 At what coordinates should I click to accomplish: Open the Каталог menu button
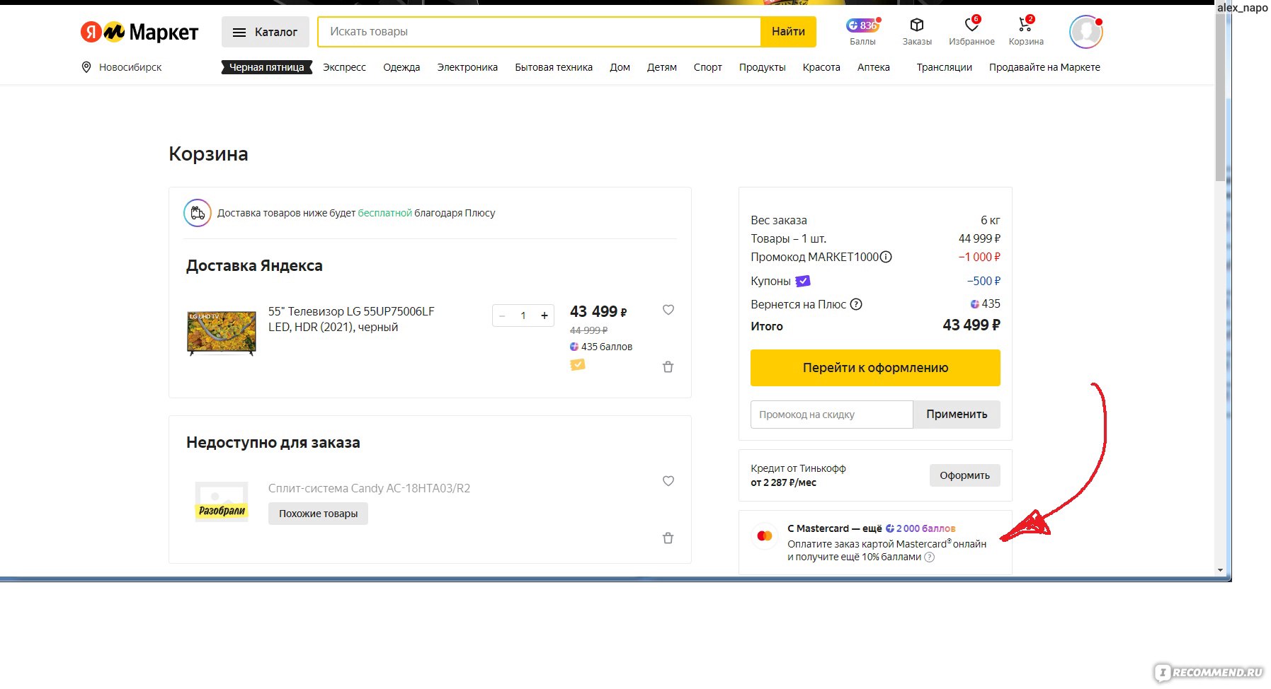(266, 32)
